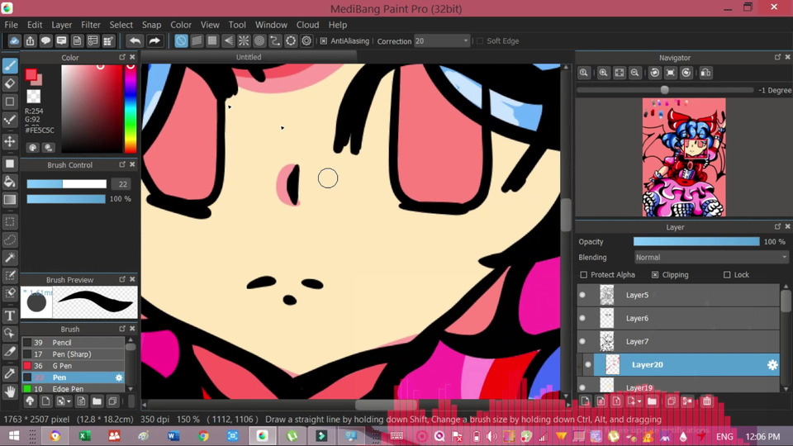Enable the curve snap guide

point(275,41)
